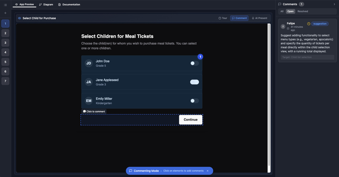Click 'Select Children for Meal Tickets' heading

(x=117, y=36)
